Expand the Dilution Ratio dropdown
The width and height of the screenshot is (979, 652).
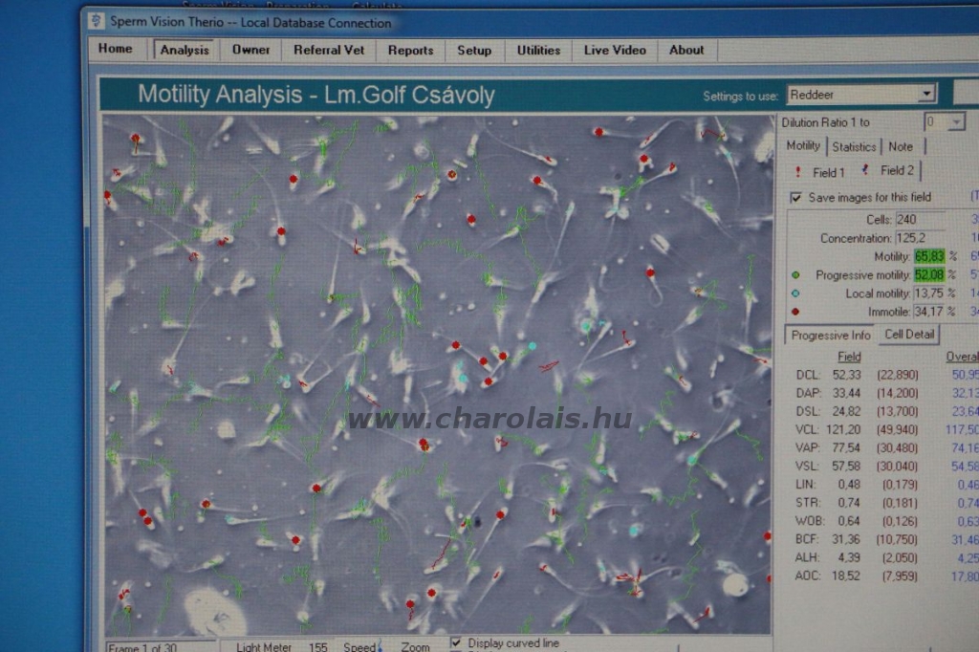(x=956, y=122)
